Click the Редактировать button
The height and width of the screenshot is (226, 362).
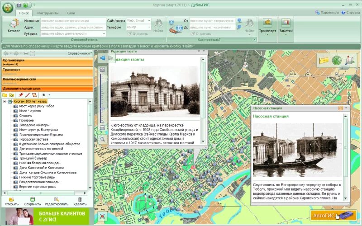click(56, 201)
